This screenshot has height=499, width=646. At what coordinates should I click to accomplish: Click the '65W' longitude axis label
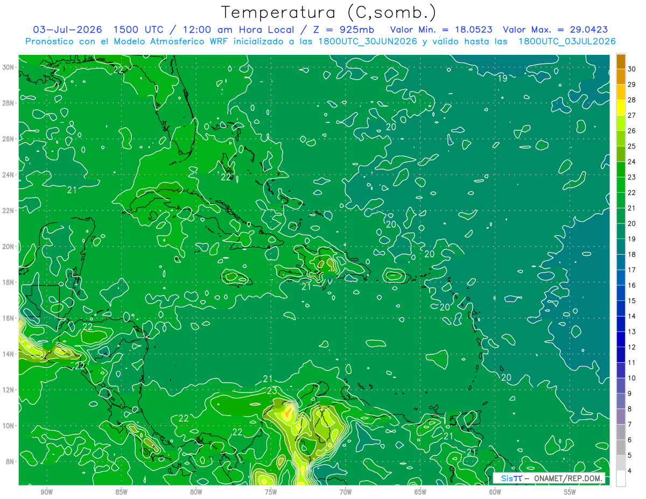(x=420, y=493)
